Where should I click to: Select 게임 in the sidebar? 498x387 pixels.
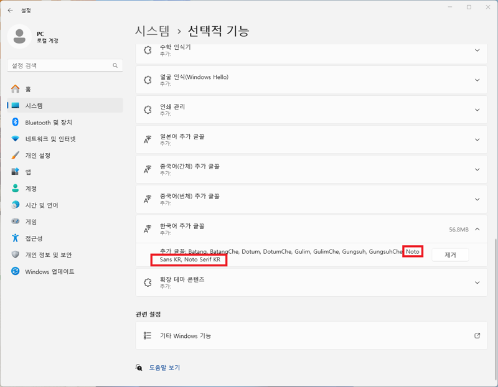pyautogui.click(x=65, y=221)
